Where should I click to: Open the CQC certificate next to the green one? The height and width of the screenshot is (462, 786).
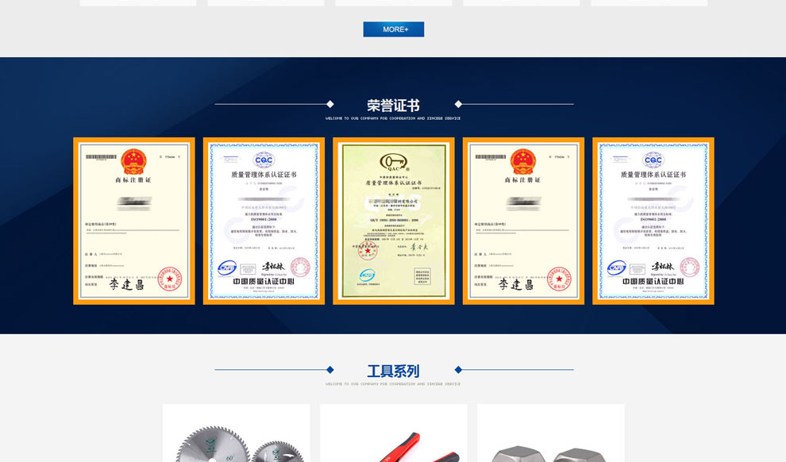tap(264, 221)
